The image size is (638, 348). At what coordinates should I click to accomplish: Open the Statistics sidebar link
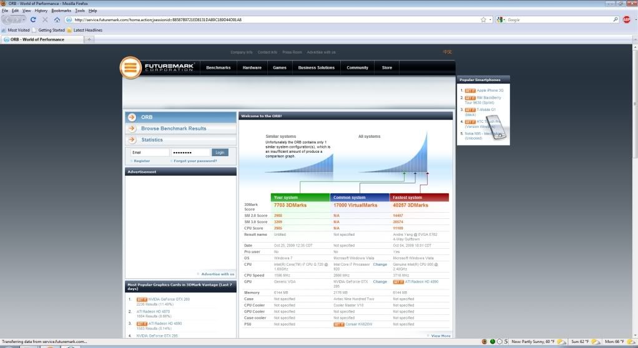pos(152,140)
